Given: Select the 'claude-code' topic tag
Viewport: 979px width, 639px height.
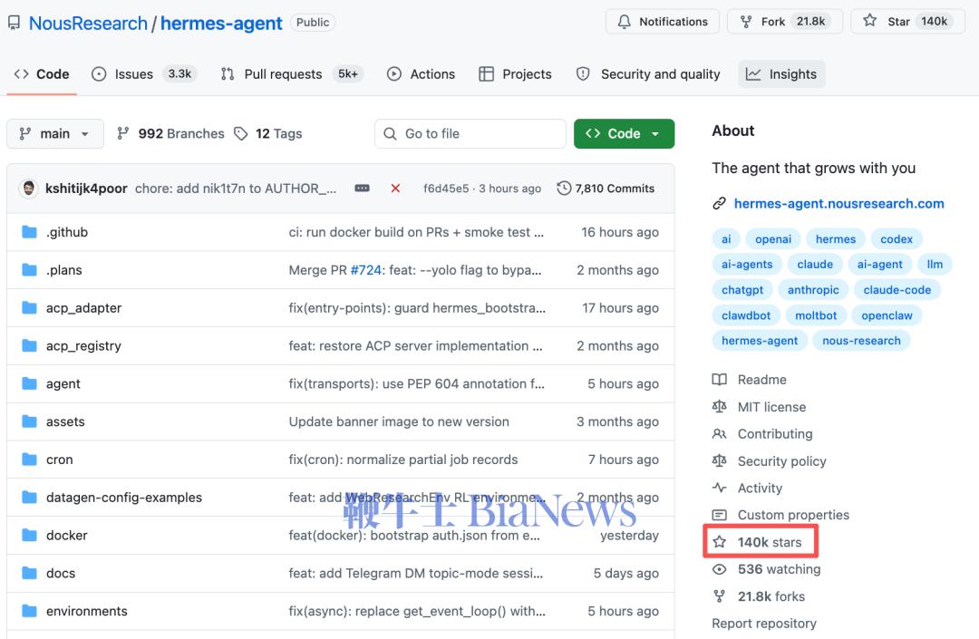Looking at the screenshot, I should point(897,290).
